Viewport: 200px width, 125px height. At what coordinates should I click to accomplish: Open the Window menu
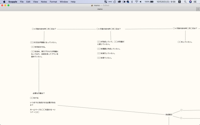pyautogui.click(x=64, y=2)
